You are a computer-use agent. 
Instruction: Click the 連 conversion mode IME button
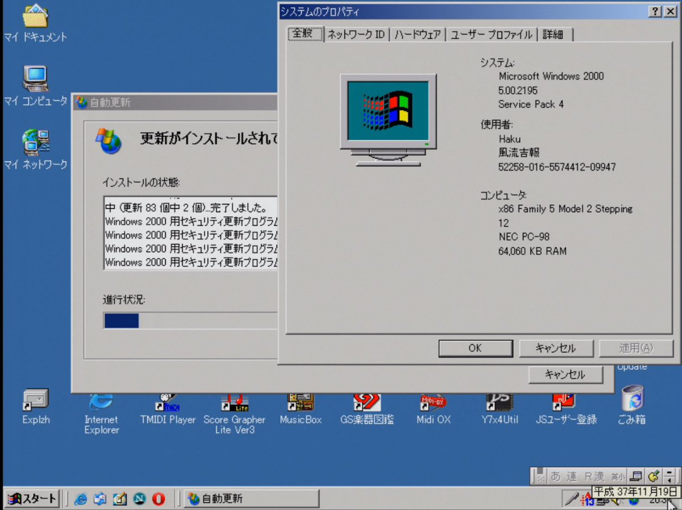click(571, 476)
